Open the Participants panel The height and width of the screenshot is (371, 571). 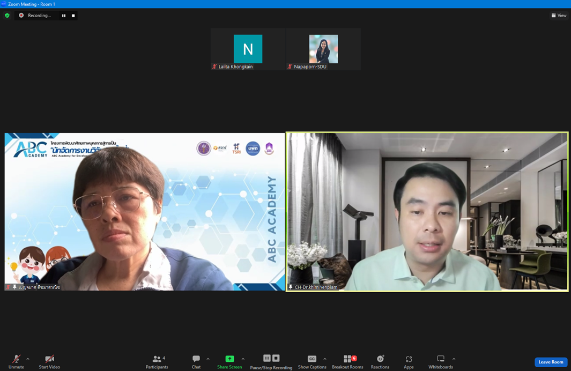pos(157,361)
